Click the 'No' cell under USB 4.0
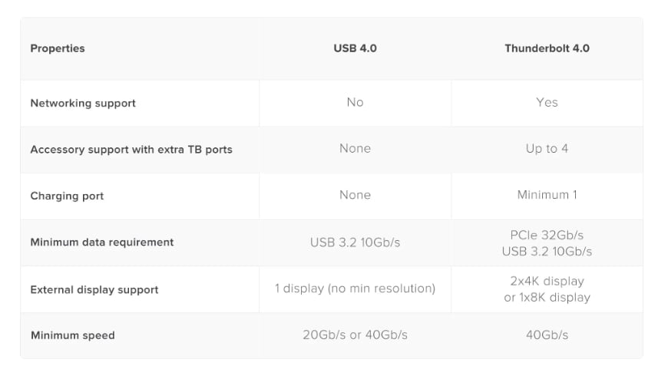 (x=355, y=102)
